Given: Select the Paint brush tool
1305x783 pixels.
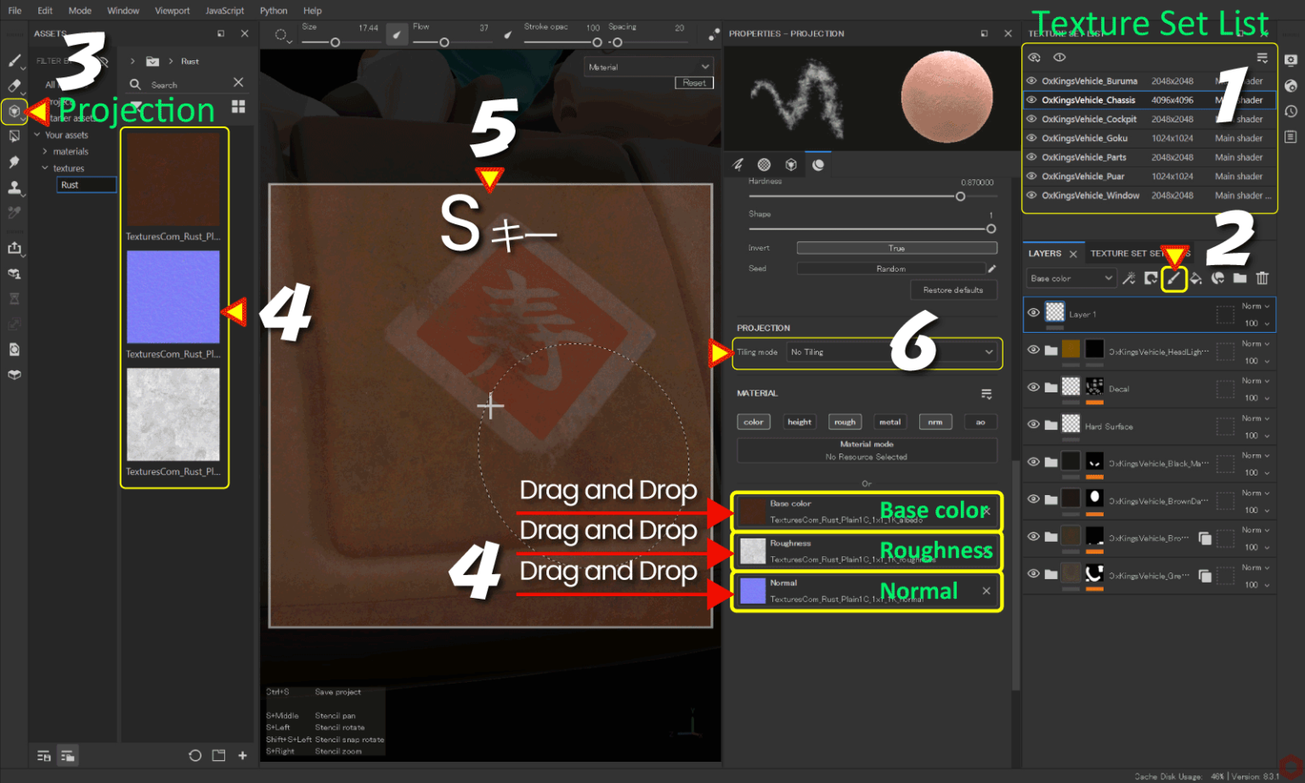Looking at the screenshot, I should coord(14,60).
